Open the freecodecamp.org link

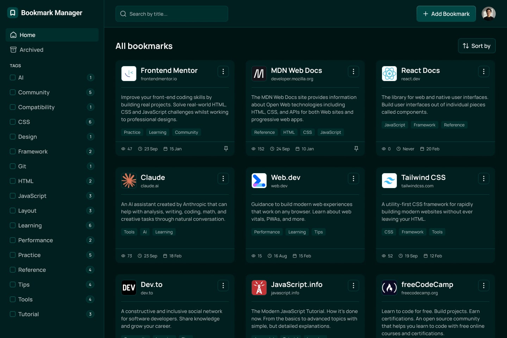point(419,293)
